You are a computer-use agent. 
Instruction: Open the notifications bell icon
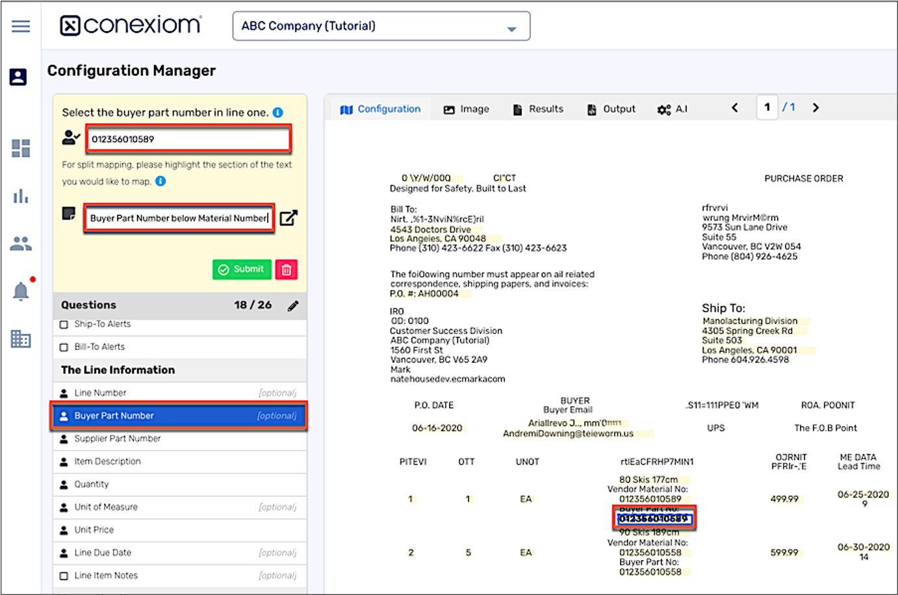point(21,291)
